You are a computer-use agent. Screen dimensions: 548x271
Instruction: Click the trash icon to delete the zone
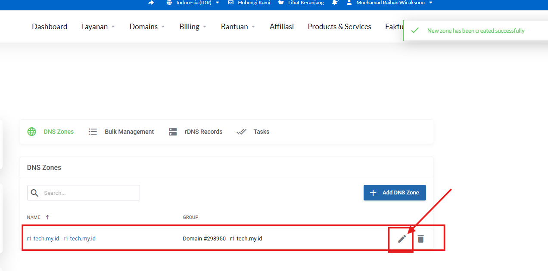[420, 238]
